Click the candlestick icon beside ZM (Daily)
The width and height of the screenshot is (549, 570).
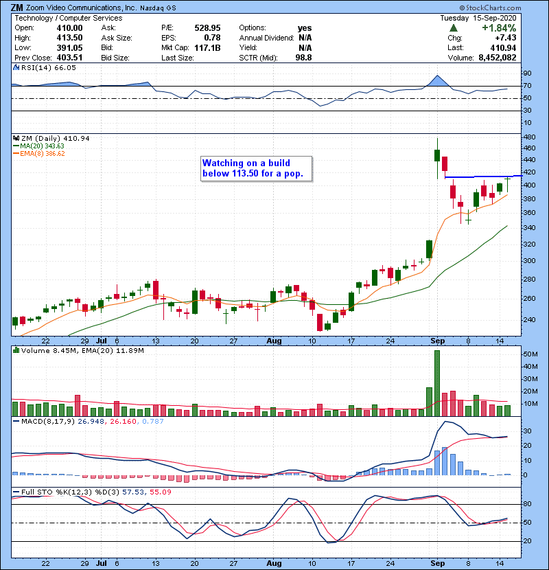point(16,138)
